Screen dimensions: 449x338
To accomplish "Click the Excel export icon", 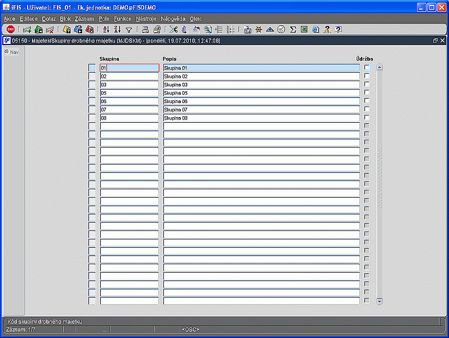I will click(304, 29).
